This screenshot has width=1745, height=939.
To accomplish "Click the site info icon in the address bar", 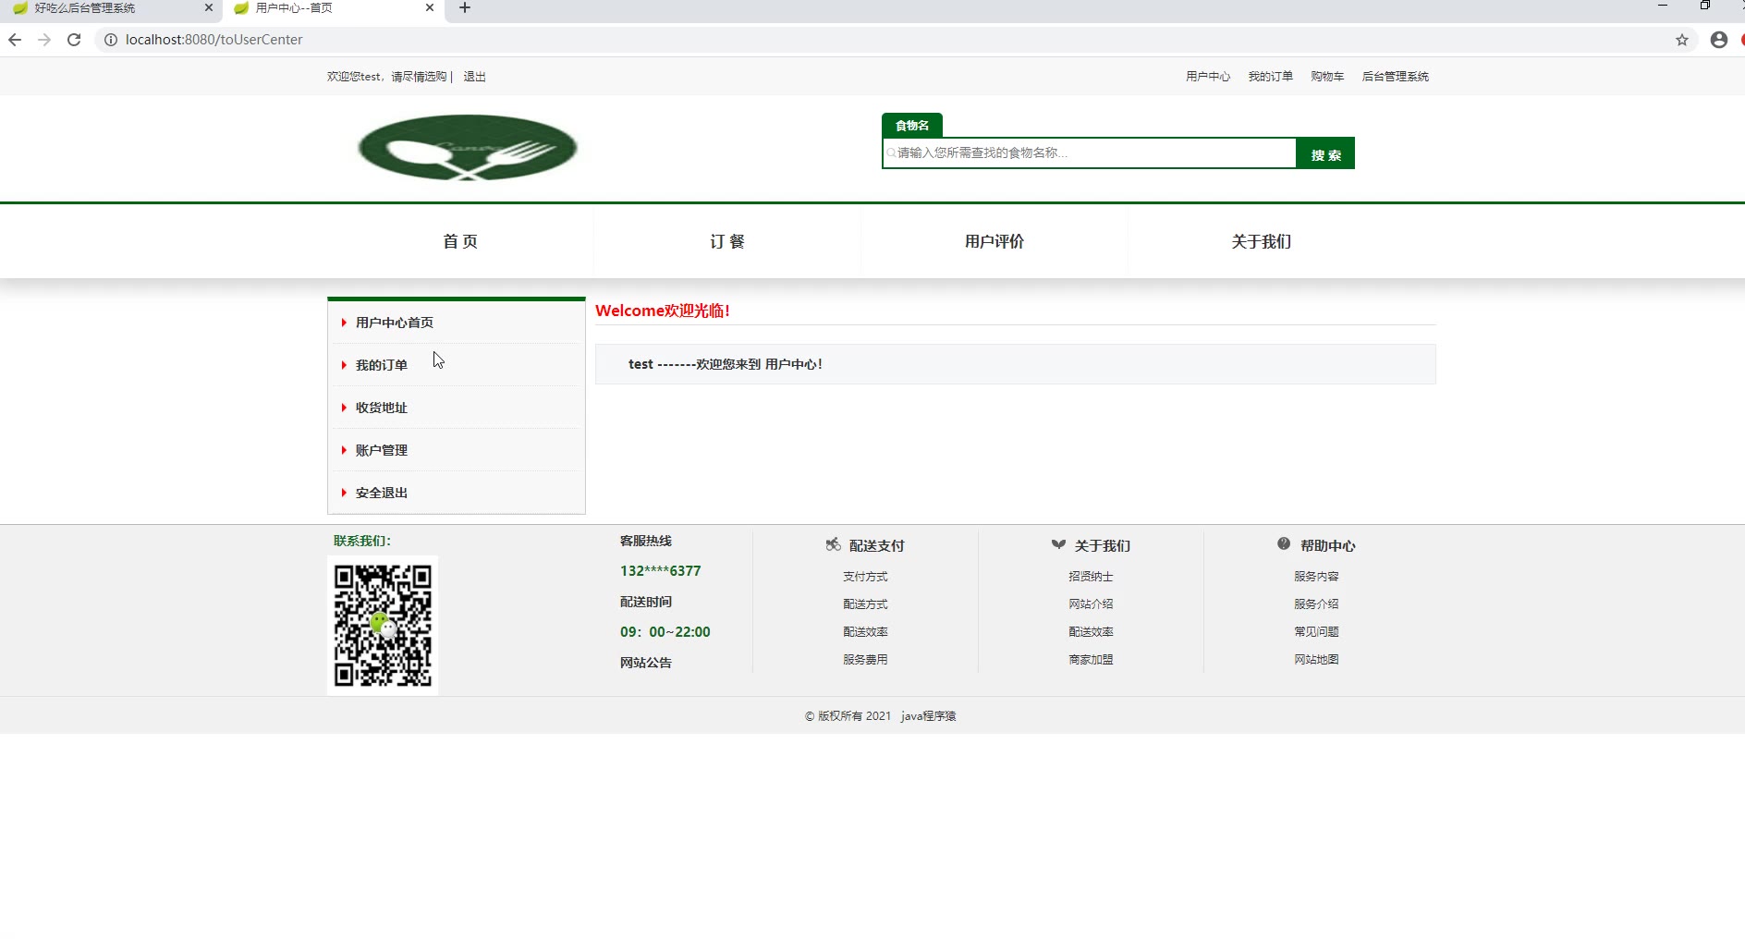I will point(110,40).
